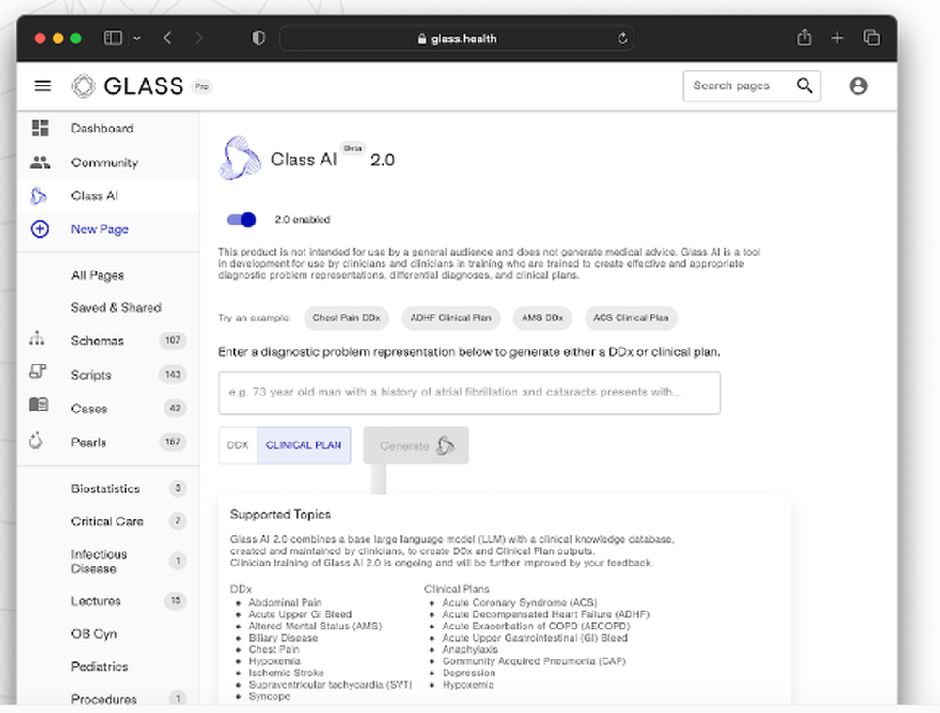The image size is (940, 713).
Task: Open the Pediatrics category
Action: pos(100,666)
